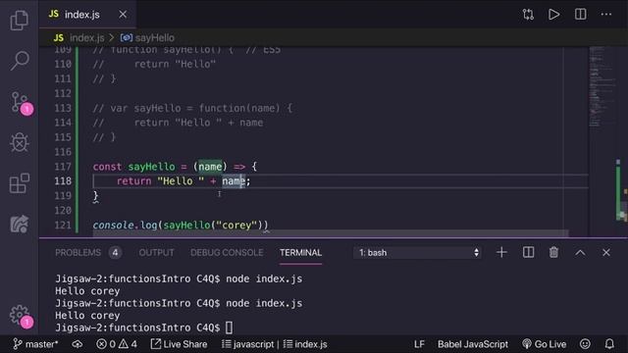Click 'sayHello' identifier on line 117
The height and width of the screenshot is (353, 628).
[x=151, y=167]
